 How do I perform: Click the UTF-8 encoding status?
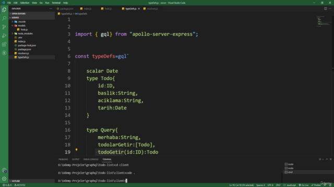coord(270,185)
